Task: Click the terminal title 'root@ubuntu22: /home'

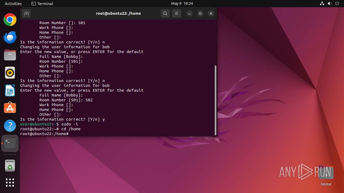Action: pyautogui.click(x=118, y=13)
